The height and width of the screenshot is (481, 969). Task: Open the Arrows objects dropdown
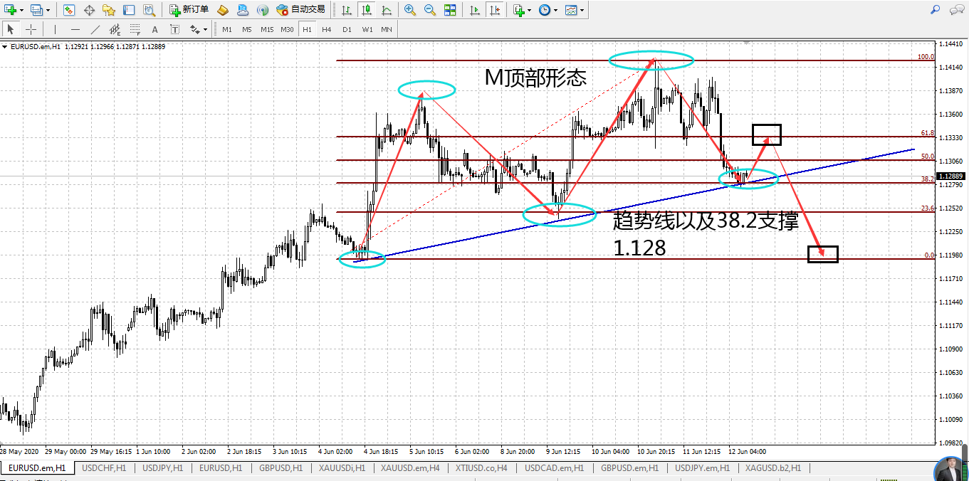(206, 29)
